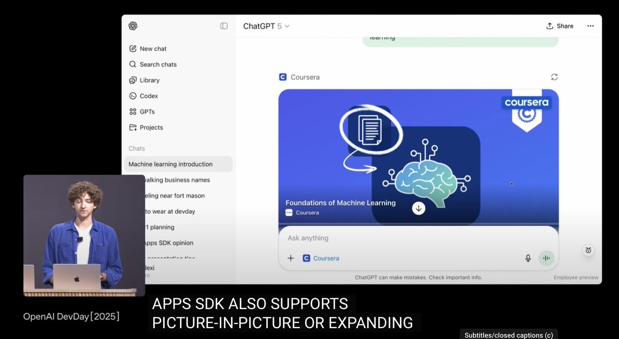
Task: Start voice mode with the waveform button
Action: coord(546,258)
